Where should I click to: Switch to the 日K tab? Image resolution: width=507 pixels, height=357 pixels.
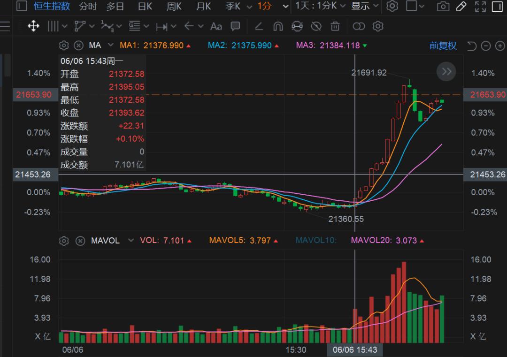pos(144,7)
